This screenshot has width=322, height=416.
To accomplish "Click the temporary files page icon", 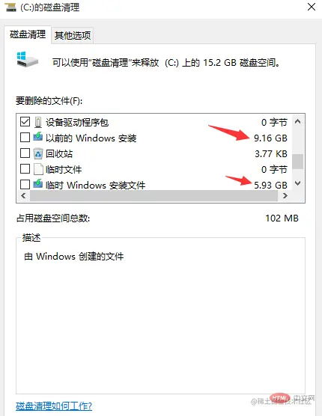I will point(38,169).
